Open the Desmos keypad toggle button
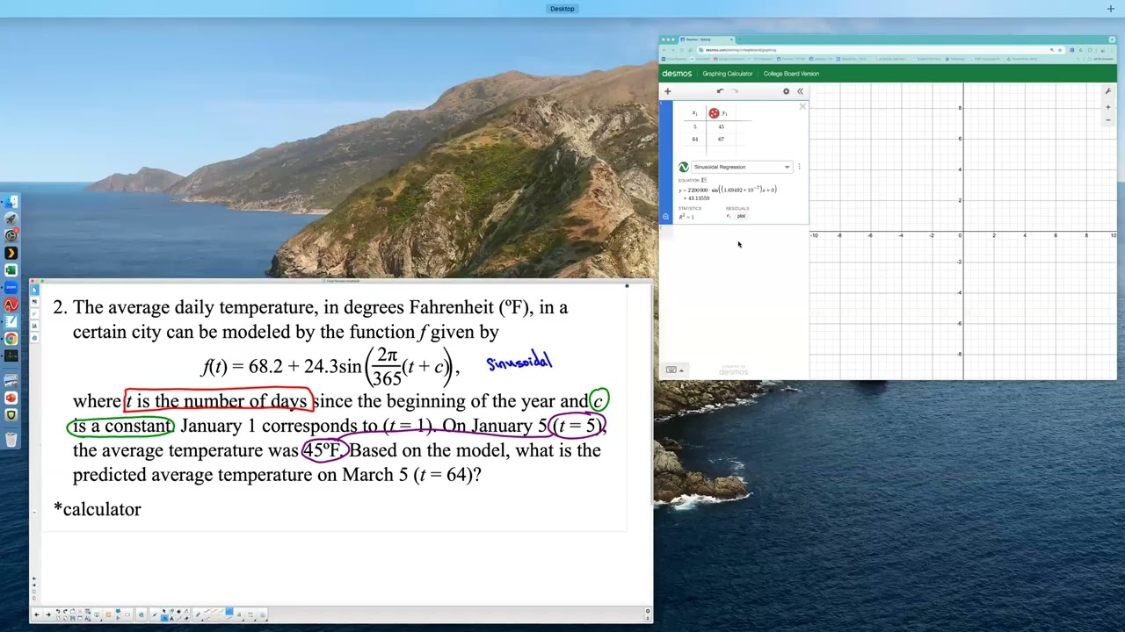This screenshot has height=632, width=1125. pyautogui.click(x=673, y=370)
